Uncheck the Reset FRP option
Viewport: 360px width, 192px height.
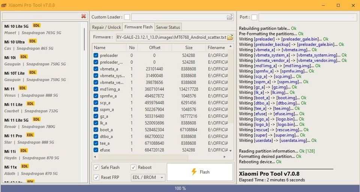click(96, 177)
